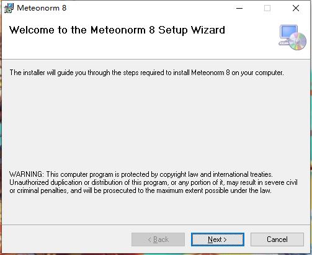Click the Meteonorm installer icon in title bar
The width and height of the screenshot is (312, 255).
[x=9, y=8]
